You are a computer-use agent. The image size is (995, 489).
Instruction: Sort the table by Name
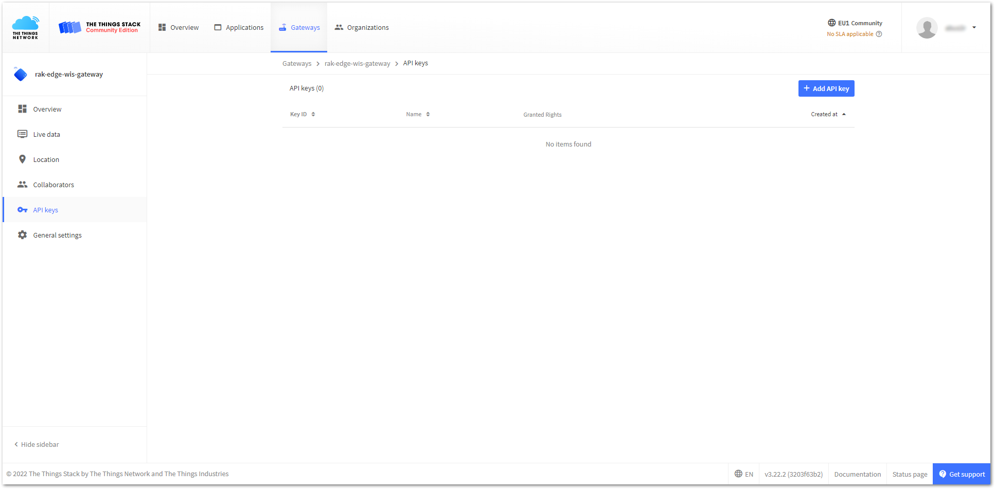(x=418, y=114)
